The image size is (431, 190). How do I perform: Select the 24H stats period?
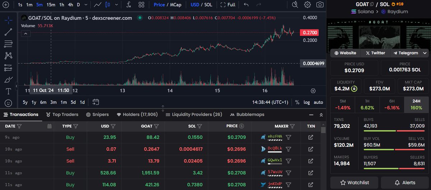tap(416, 104)
